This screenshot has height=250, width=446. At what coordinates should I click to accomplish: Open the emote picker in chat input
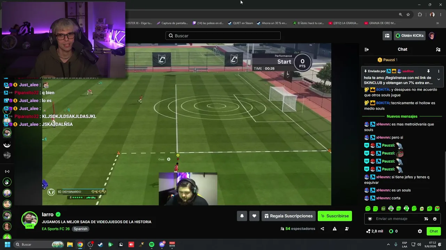(x=435, y=219)
